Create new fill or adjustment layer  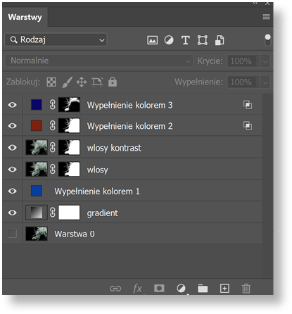click(x=181, y=288)
